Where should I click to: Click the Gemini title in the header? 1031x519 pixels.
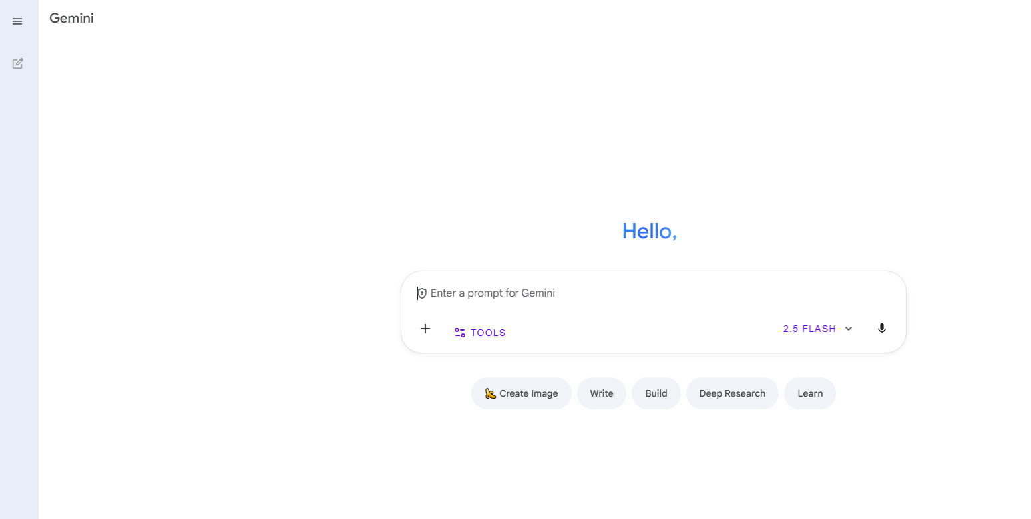point(71,19)
